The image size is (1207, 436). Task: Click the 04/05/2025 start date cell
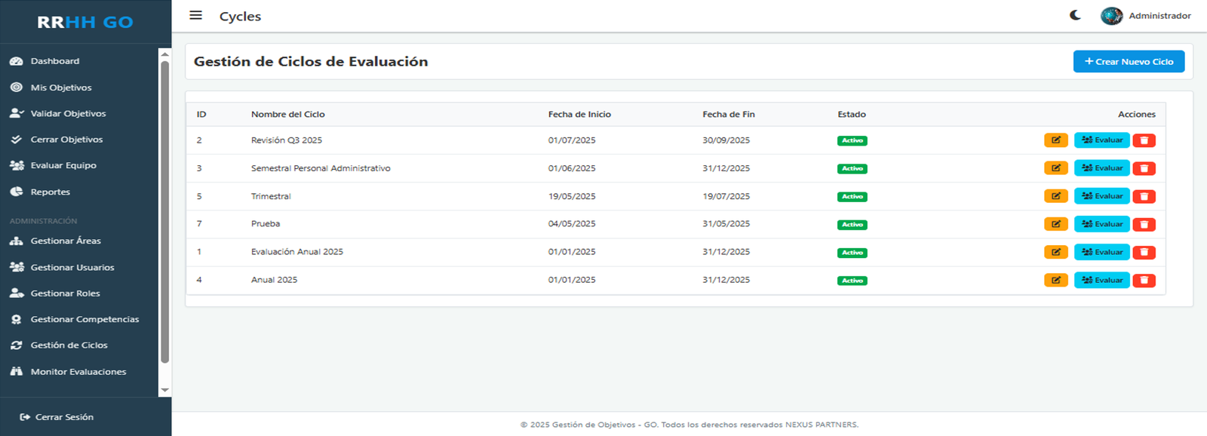(x=572, y=224)
